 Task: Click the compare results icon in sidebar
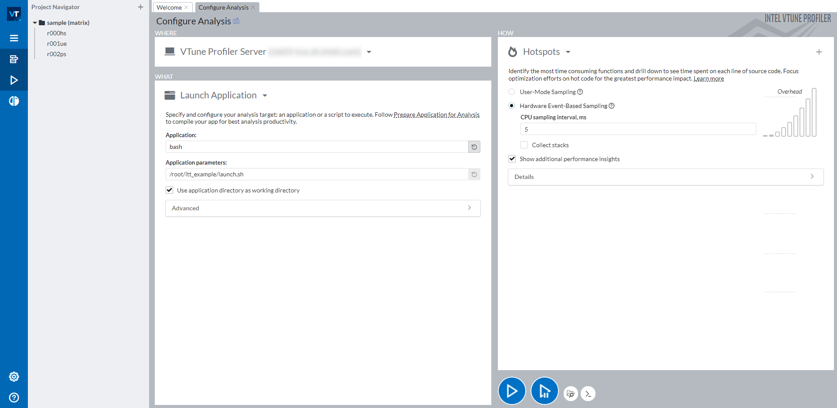tap(14, 101)
